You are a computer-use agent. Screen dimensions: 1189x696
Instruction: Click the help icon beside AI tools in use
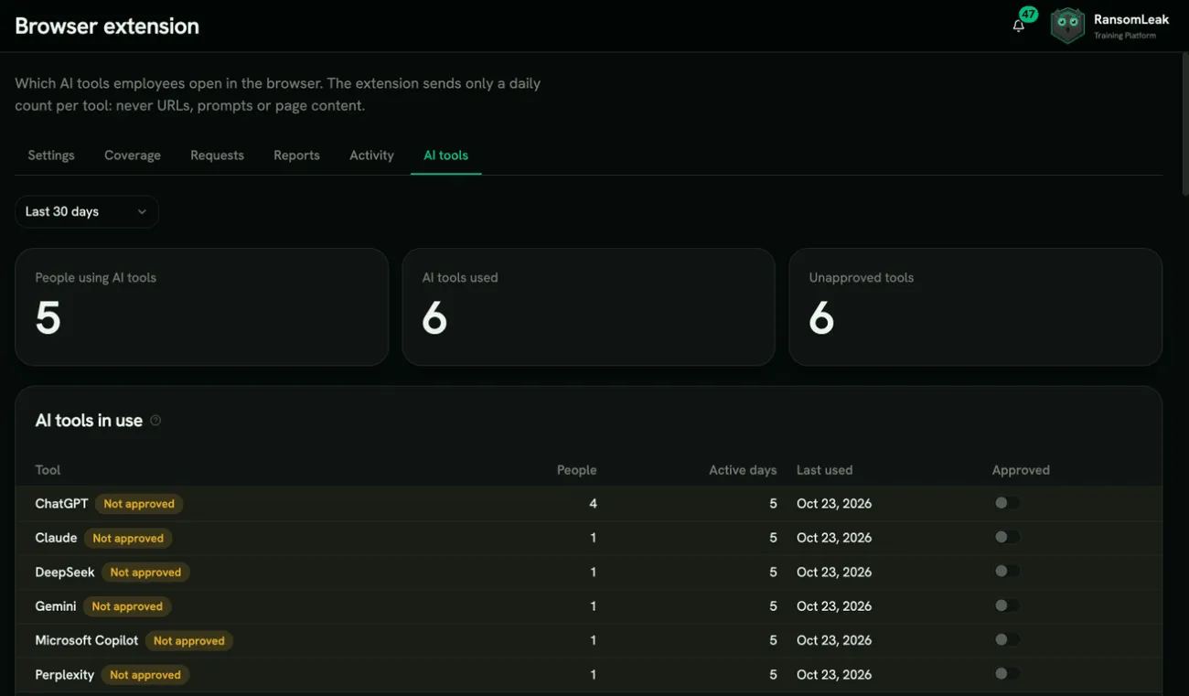[155, 421]
